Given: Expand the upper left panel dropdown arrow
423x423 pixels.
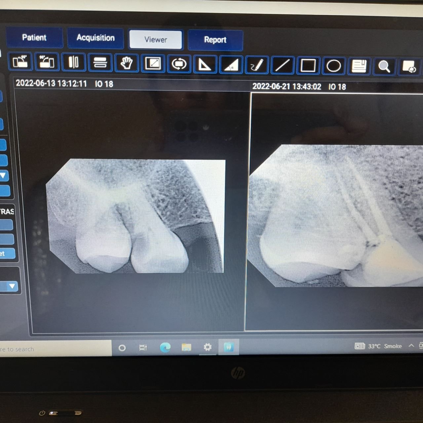Looking at the screenshot, I should 3,175.
